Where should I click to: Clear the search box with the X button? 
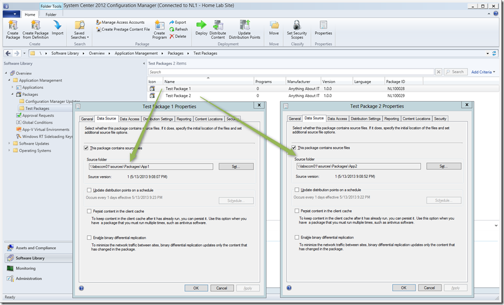[x=438, y=72]
